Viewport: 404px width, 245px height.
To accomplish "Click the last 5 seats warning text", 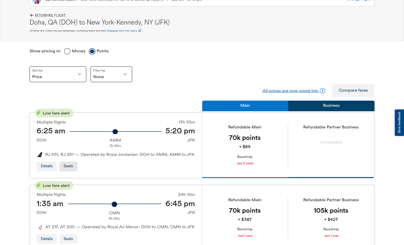I will pyautogui.click(x=245, y=164).
